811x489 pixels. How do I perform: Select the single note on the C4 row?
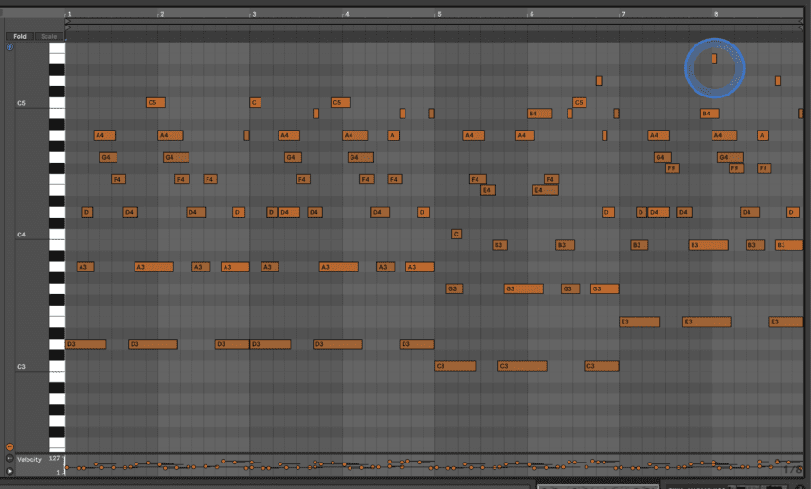tap(457, 234)
